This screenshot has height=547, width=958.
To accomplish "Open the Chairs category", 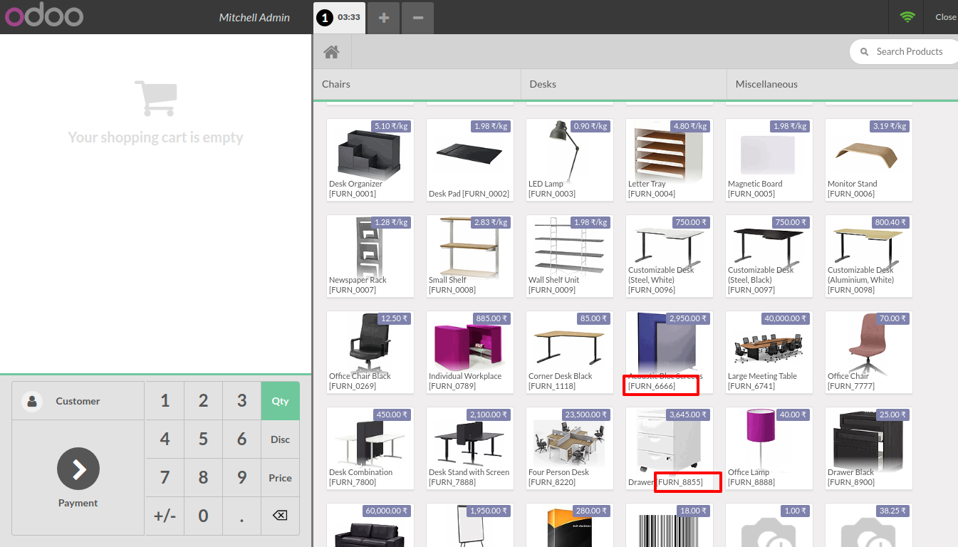I will [417, 84].
